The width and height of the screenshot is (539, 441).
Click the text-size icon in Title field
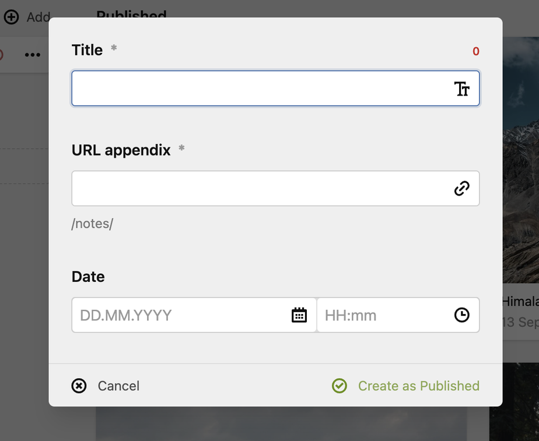point(461,89)
